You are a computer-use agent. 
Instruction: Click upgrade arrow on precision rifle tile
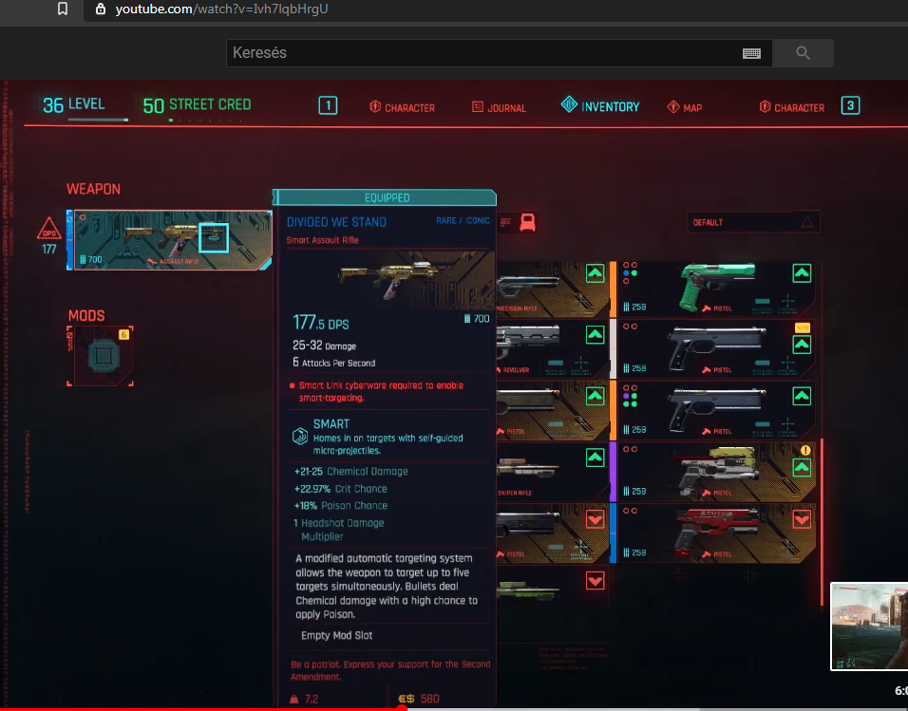[x=595, y=273]
